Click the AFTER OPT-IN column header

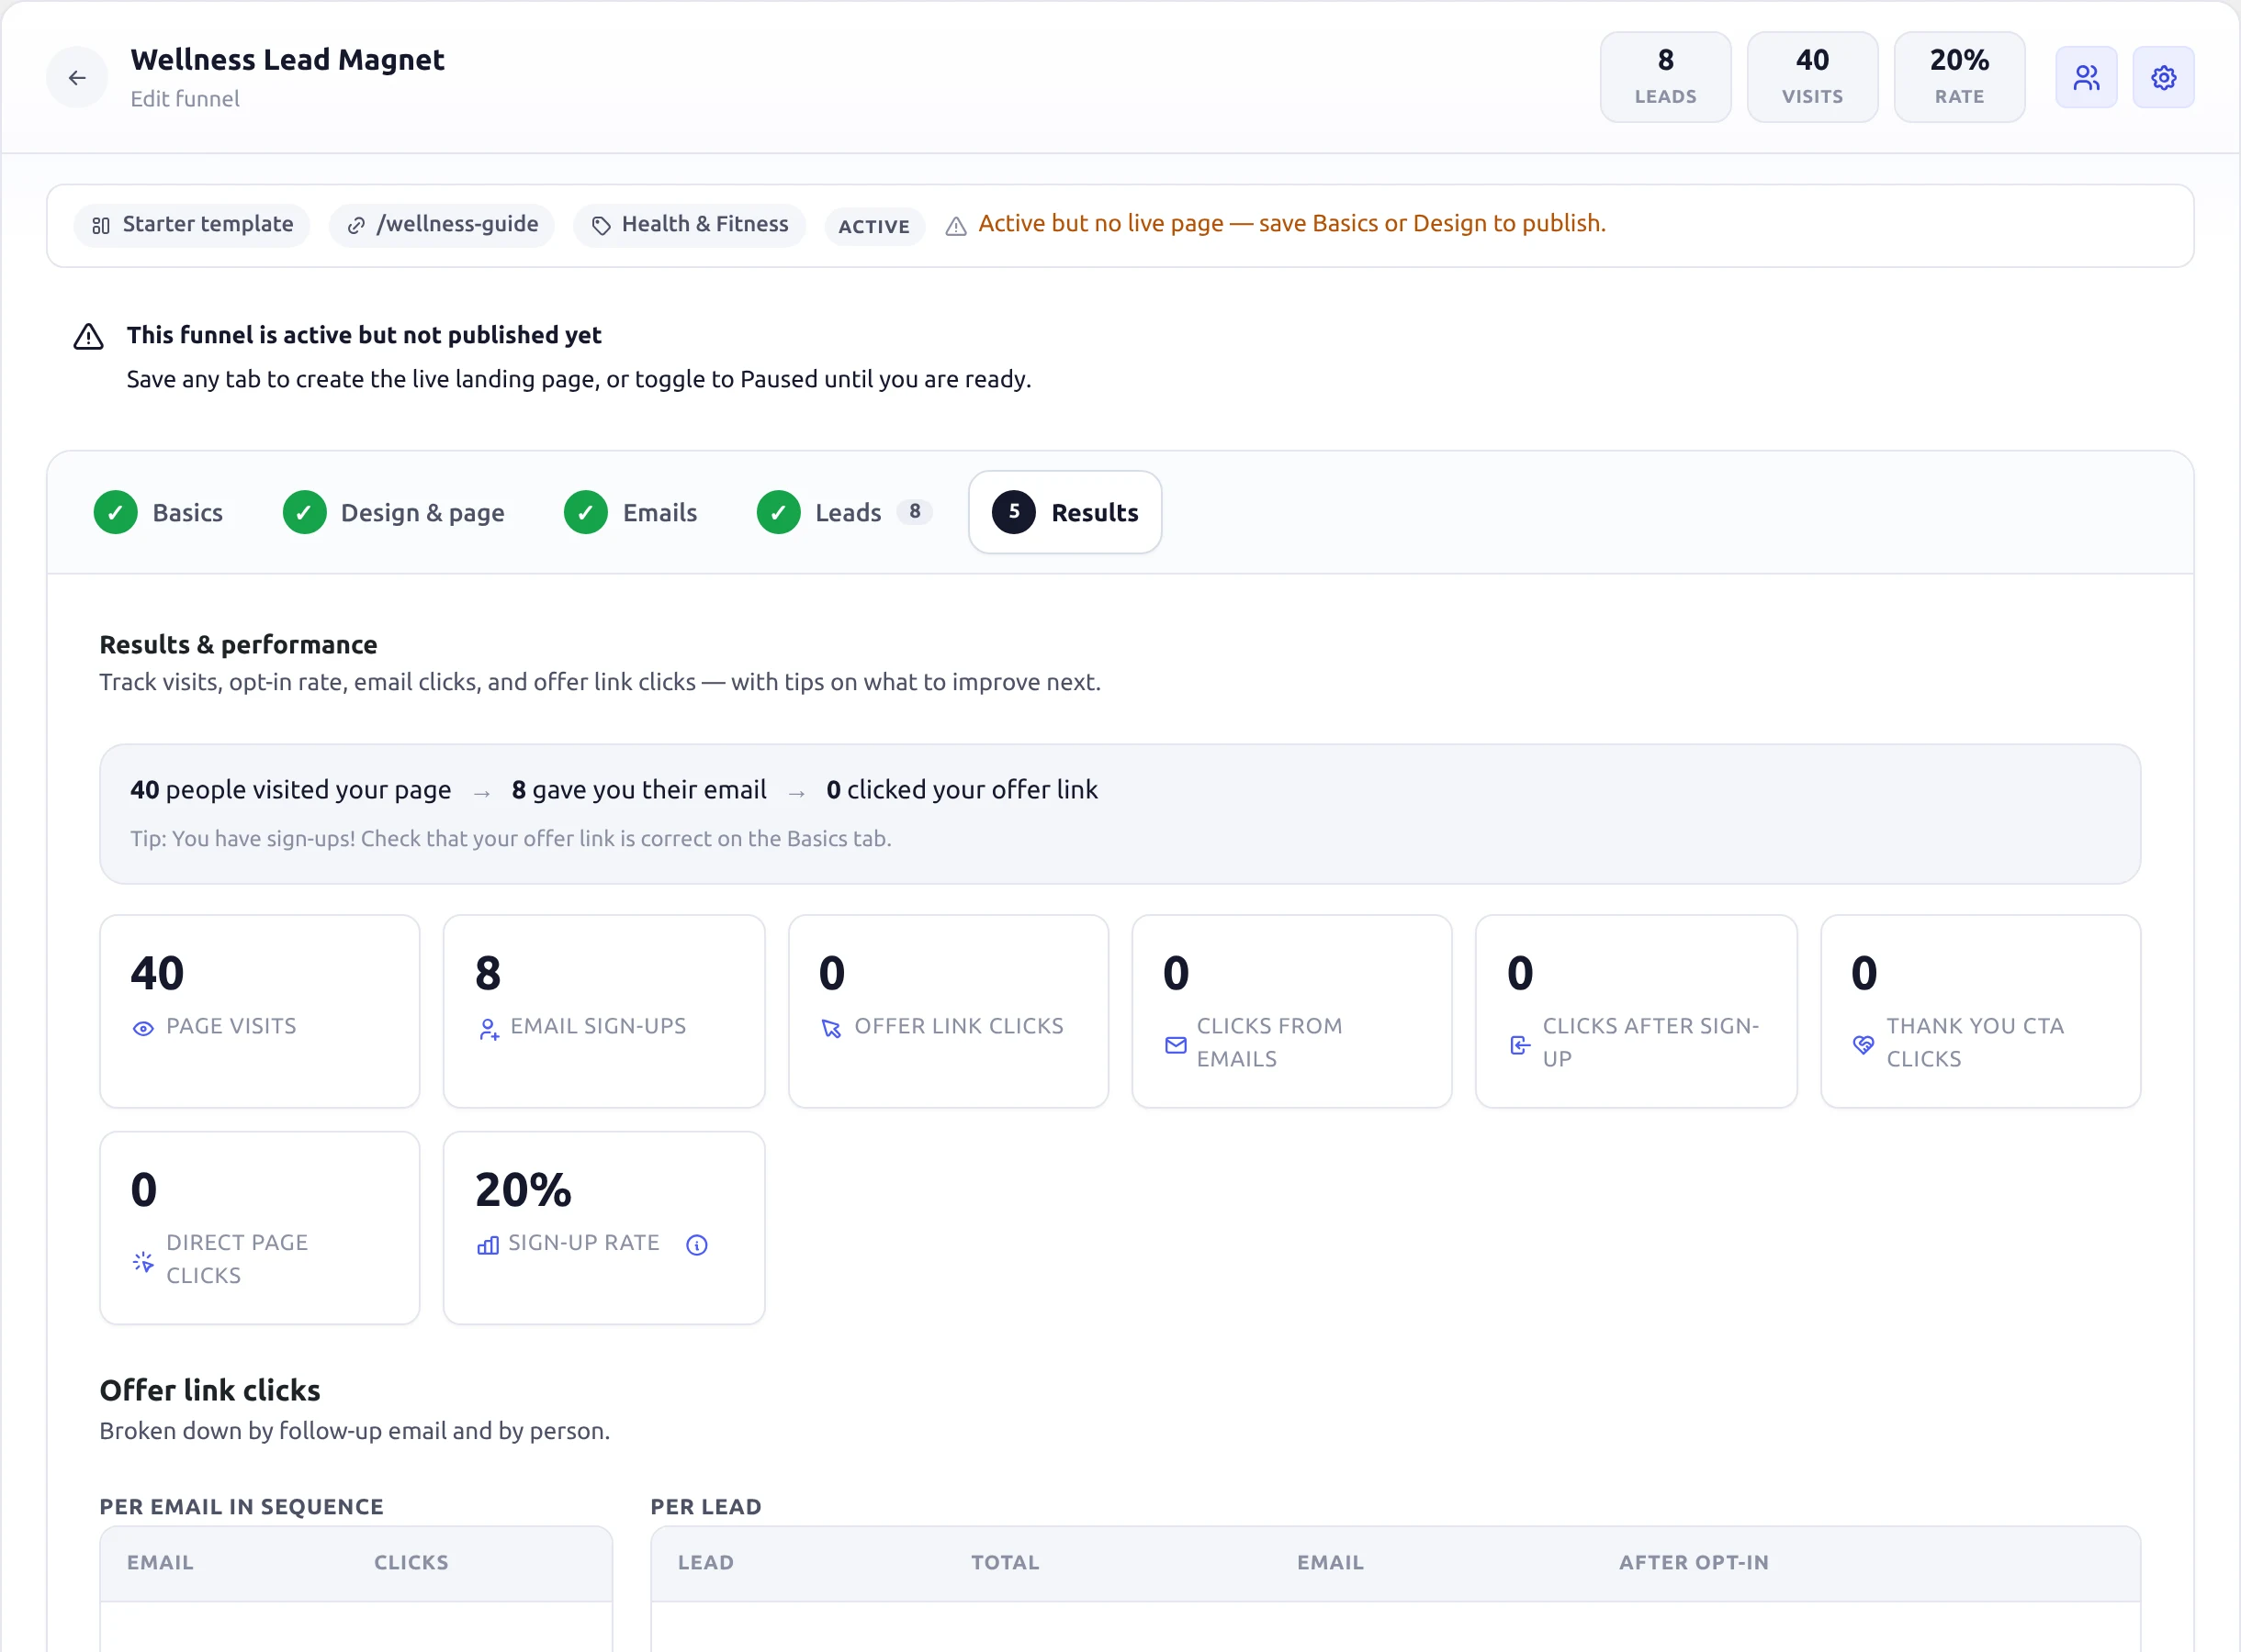(1694, 1562)
